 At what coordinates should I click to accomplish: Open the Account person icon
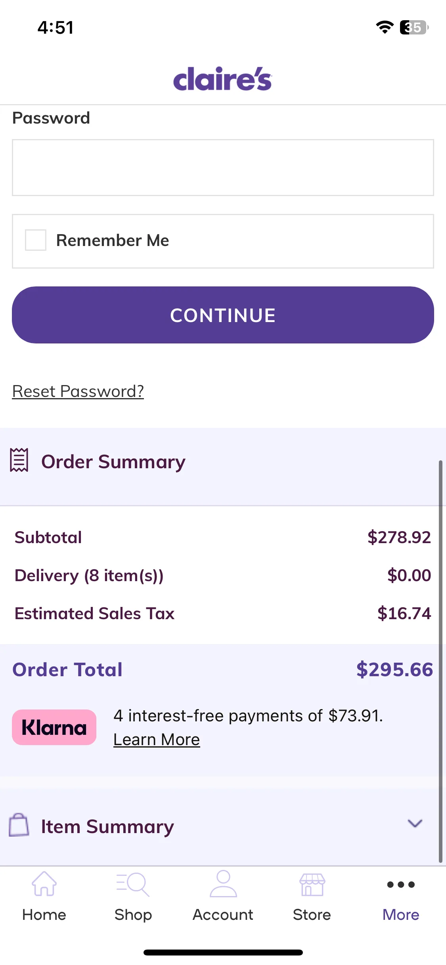tap(223, 883)
